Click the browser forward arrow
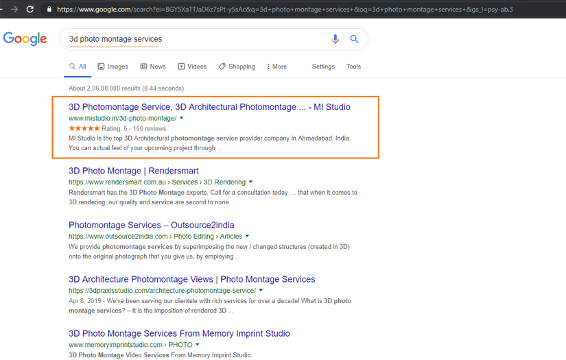Viewport: 566px width, 360px height. 14,9
